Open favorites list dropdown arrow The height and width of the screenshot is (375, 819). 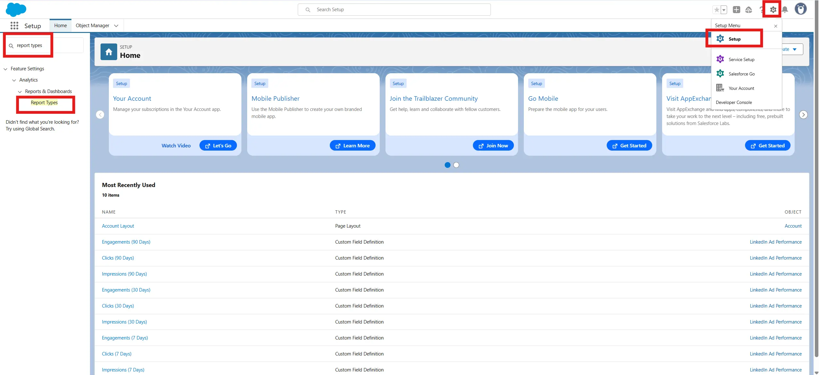(x=724, y=10)
